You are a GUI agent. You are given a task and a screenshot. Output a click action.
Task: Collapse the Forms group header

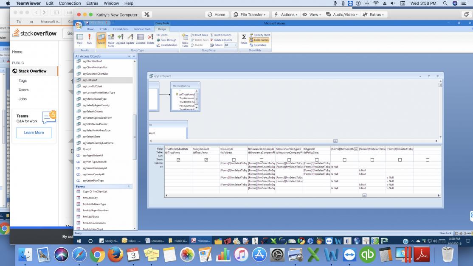[129, 187]
